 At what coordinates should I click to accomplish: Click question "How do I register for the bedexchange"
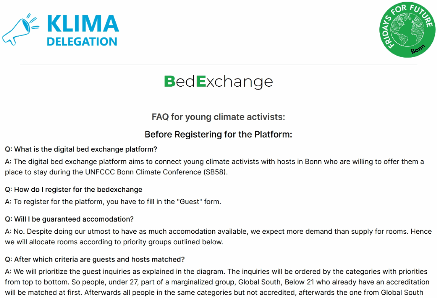[x=73, y=189]
